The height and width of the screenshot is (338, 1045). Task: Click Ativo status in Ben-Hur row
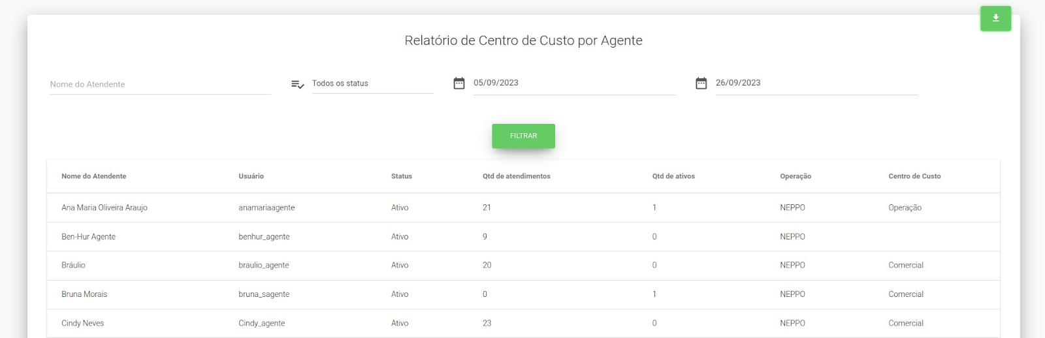coord(400,237)
